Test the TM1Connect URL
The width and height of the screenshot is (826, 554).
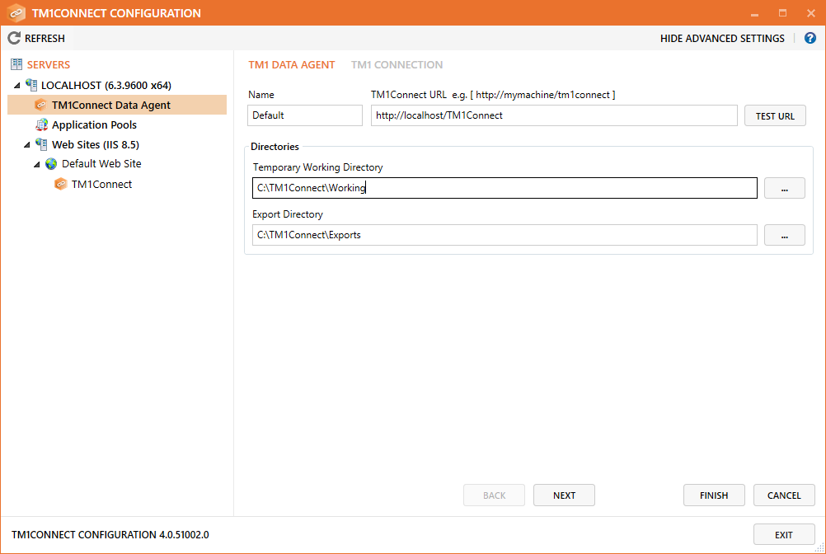pos(775,116)
